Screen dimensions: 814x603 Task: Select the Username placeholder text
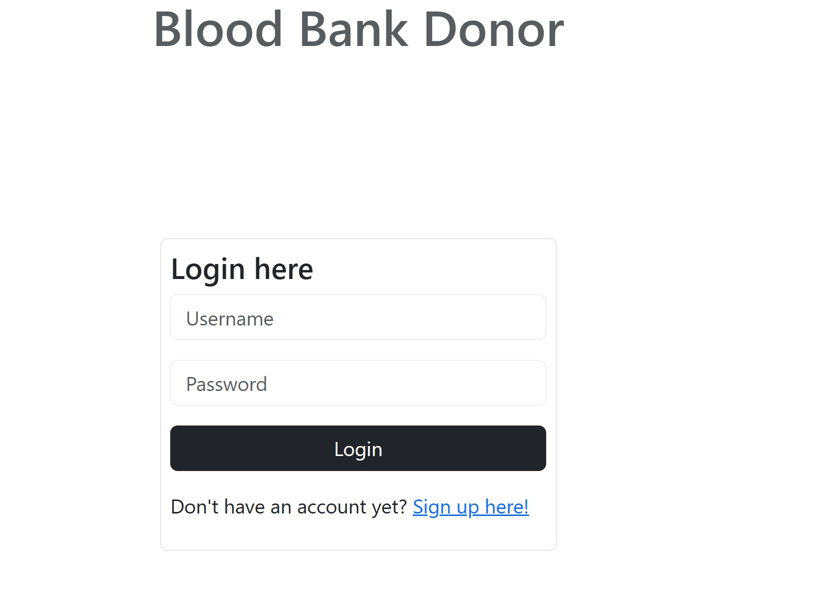(x=230, y=319)
